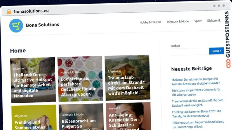Focus the Suchen search input field

[189, 52]
